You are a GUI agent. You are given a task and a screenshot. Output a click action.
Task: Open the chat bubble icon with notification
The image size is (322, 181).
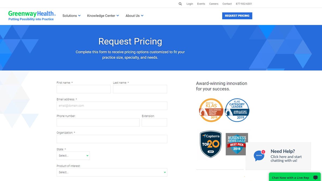coord(259,156)
